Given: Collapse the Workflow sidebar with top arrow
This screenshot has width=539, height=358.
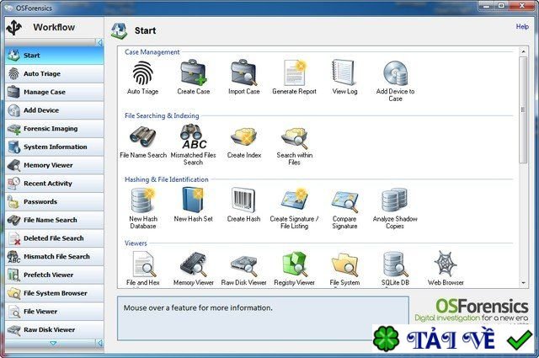Looking at the screenshot, I should (99, 43).
